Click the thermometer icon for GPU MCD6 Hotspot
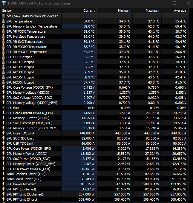The height and width of the screenshot is (203, 193). (x=4, y=82)
